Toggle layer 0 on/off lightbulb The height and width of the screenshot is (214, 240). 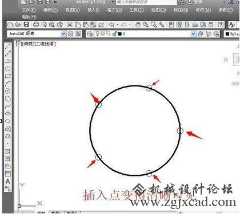tap(97, 34)
